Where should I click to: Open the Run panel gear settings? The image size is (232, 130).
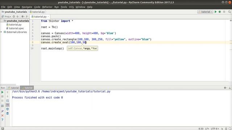(x=225, y=88)
